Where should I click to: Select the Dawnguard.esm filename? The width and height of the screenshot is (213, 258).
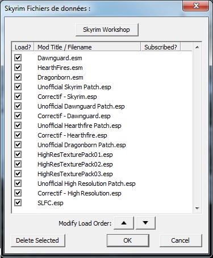point(60,58)
